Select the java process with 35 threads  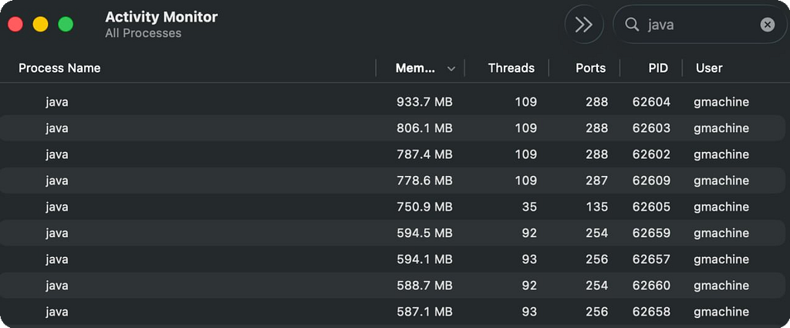coord(57,207)
